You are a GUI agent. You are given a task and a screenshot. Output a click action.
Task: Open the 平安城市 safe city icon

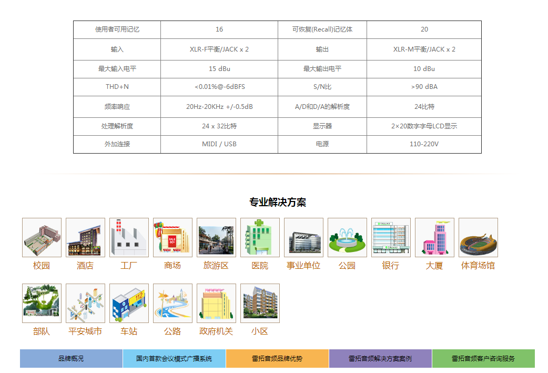pos(85,303)
